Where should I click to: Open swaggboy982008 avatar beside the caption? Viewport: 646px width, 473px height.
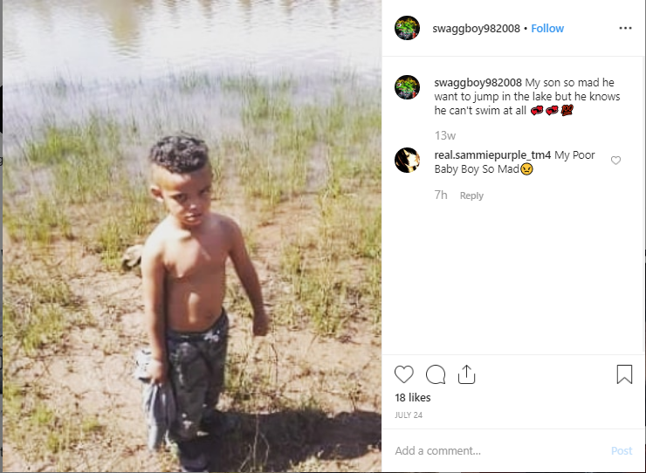click(x=407, y=87)
